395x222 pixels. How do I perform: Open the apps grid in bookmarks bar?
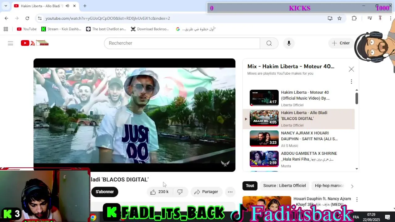(x=6, y=29)
